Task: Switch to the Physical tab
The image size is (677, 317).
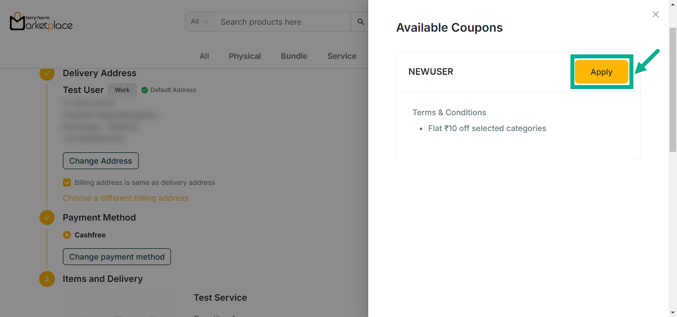Action: (245, 56)
